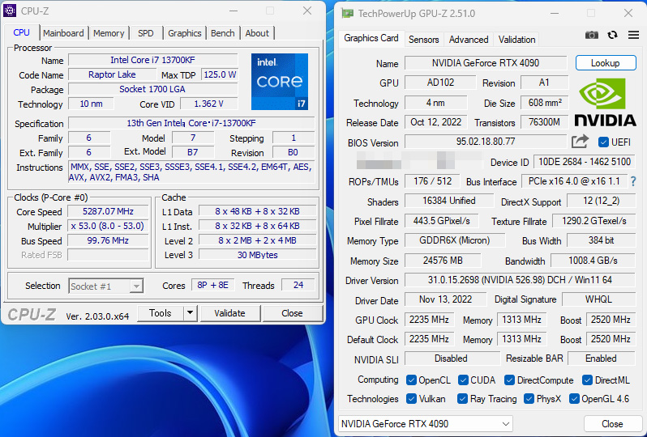Open the Socket #1 selection dropdown
The image size is (647, 437).
106,286
